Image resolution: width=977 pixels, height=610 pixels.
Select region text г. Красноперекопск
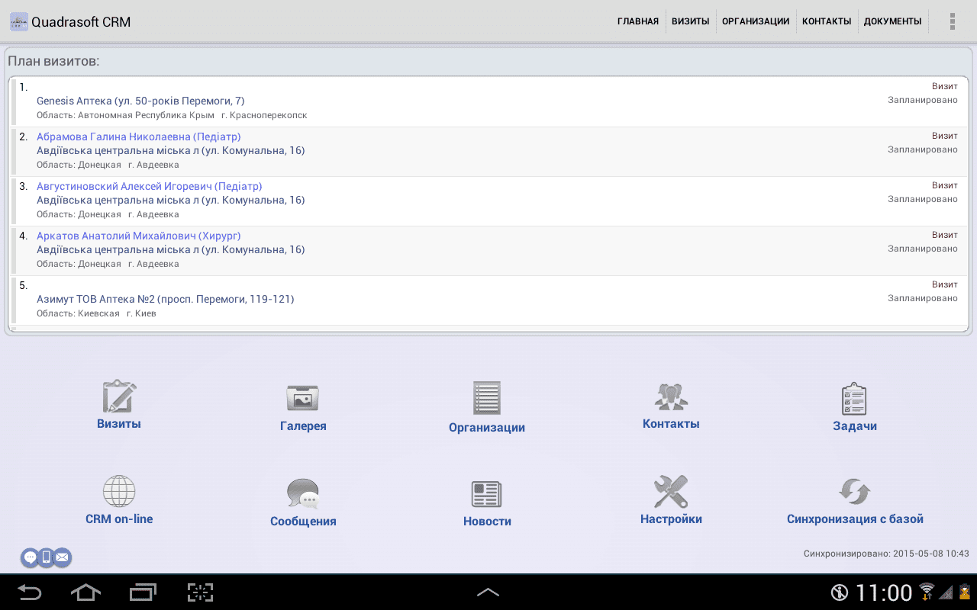coord(264,115)
